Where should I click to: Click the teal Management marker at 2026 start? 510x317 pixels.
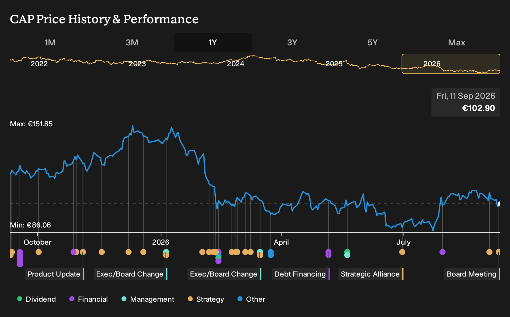click(166, 252)
